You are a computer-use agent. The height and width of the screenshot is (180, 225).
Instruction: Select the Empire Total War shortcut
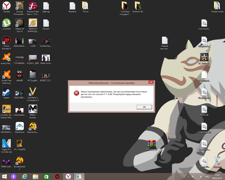coord(33,8)
